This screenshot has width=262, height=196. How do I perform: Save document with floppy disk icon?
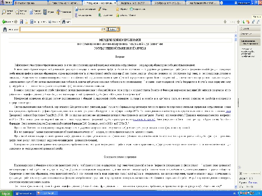(21, 21)
